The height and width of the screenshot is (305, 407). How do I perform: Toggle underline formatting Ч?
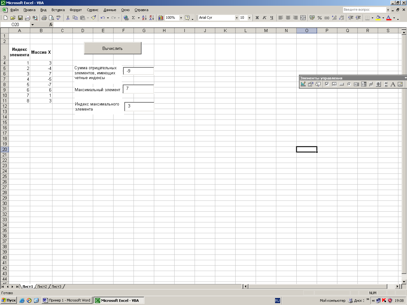[272, 18]
